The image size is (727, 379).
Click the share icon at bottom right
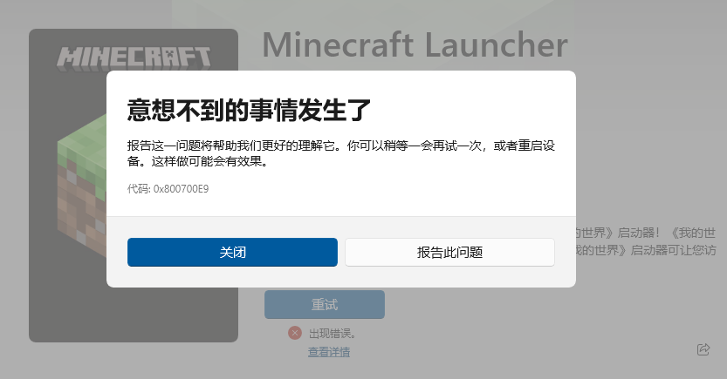pyautogui.click(x=703, y=349)
